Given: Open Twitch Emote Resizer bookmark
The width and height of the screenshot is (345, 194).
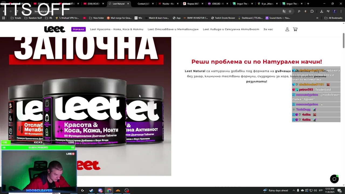Looking at the screenshot, I should click(223, 18).
